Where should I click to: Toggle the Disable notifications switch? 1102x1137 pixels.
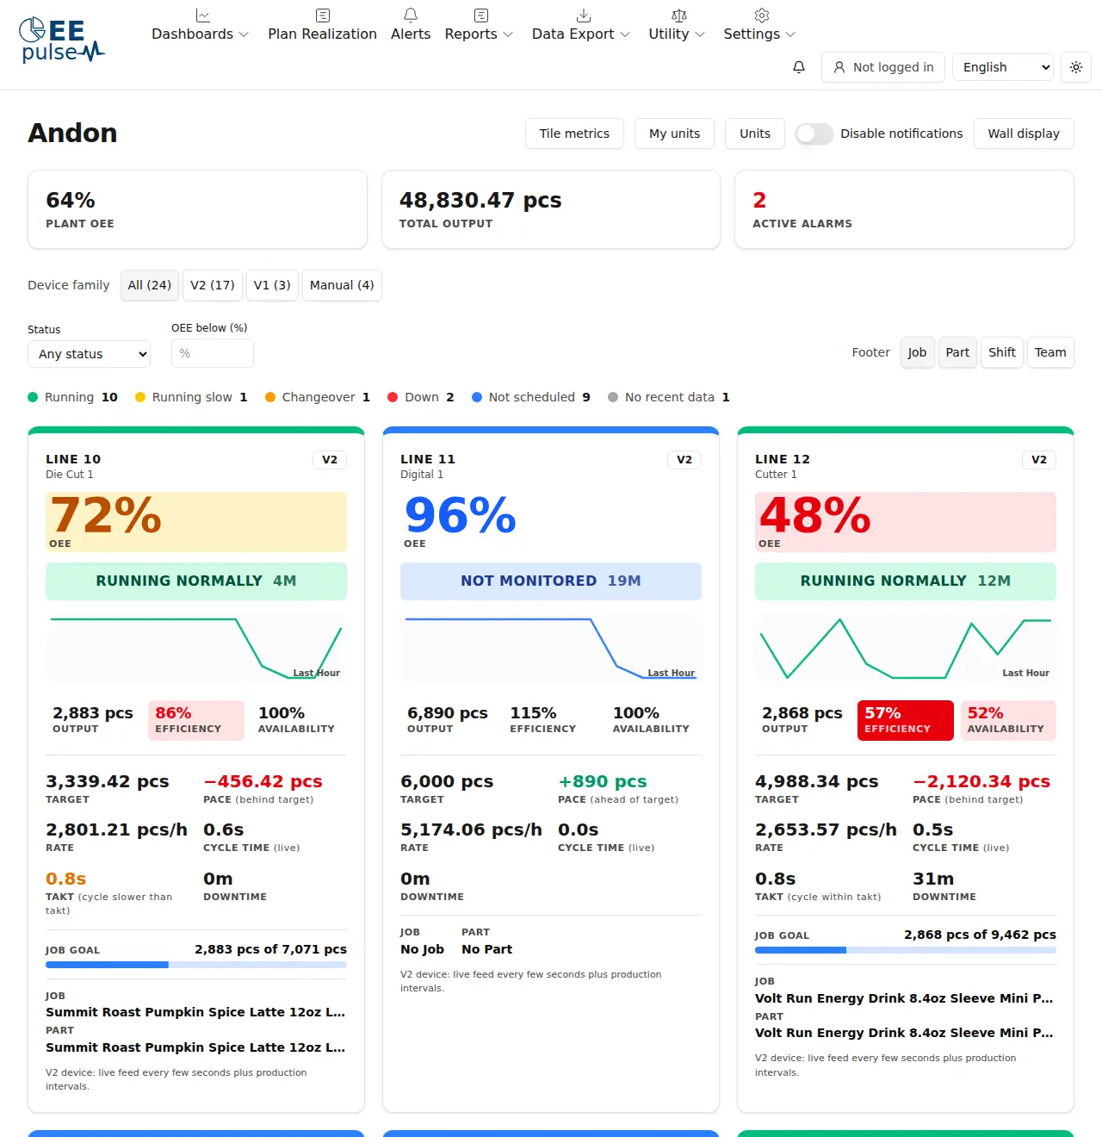(814, 134)
